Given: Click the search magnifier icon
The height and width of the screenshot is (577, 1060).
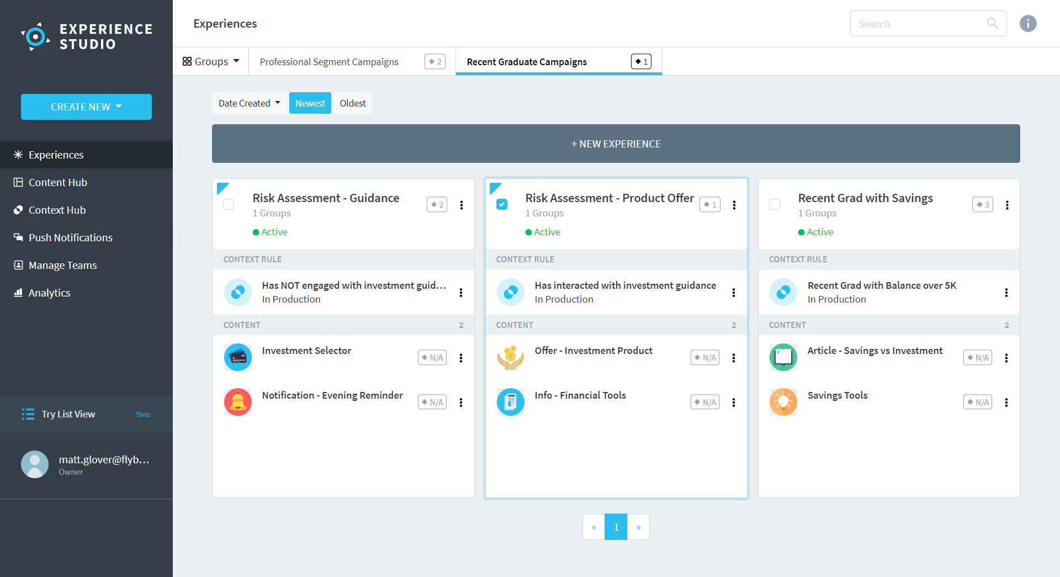Looking at the screenshot, I should [992, 24].
